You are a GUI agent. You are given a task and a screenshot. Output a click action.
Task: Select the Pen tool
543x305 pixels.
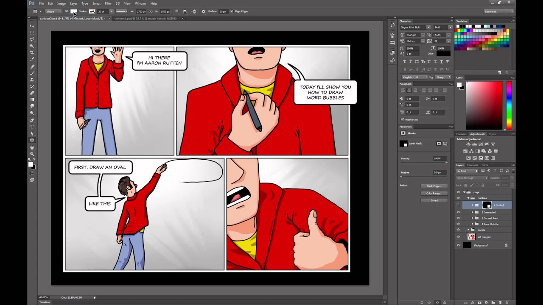click(32, 120)
